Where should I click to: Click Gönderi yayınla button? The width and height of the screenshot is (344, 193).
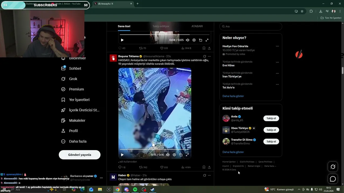(x=80, y=155)
